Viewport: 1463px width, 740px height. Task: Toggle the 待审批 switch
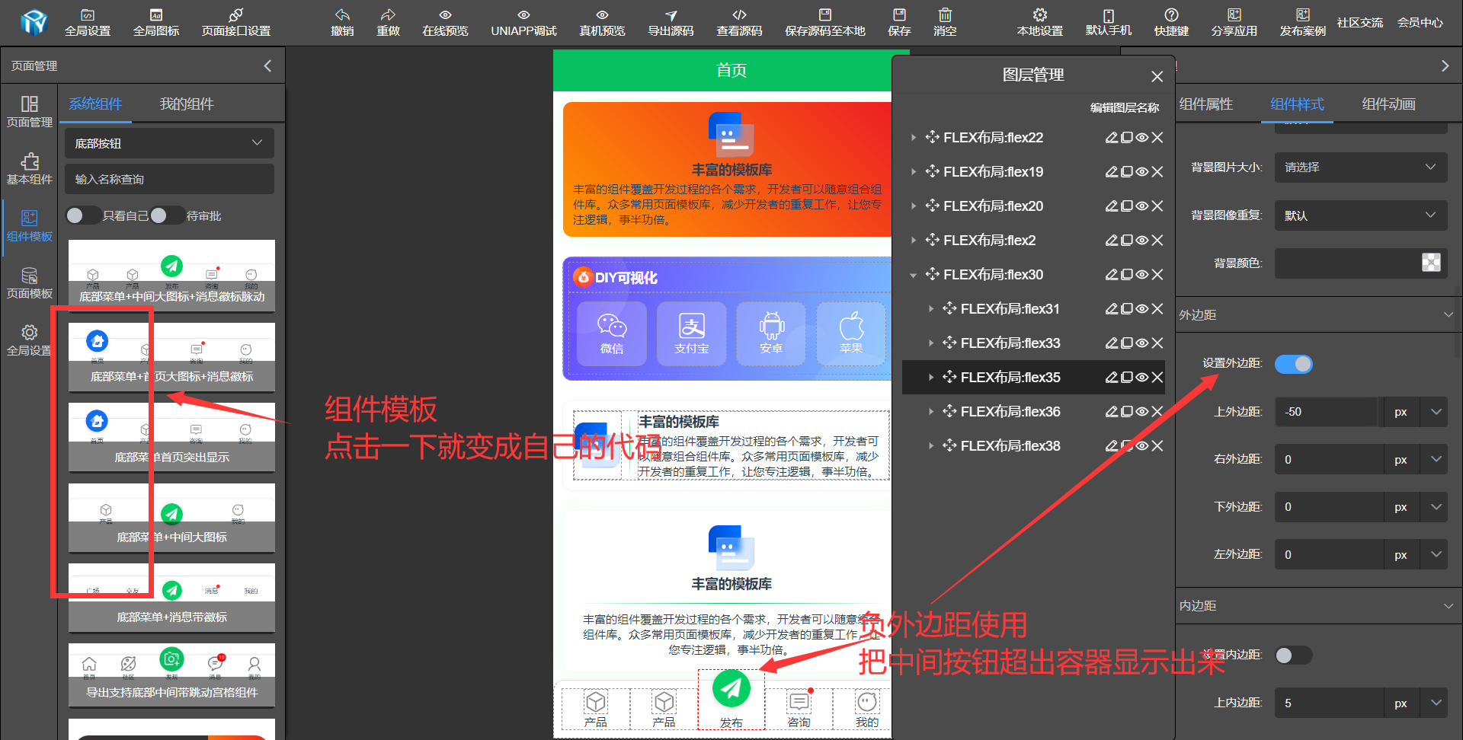(x=166, y=215)
